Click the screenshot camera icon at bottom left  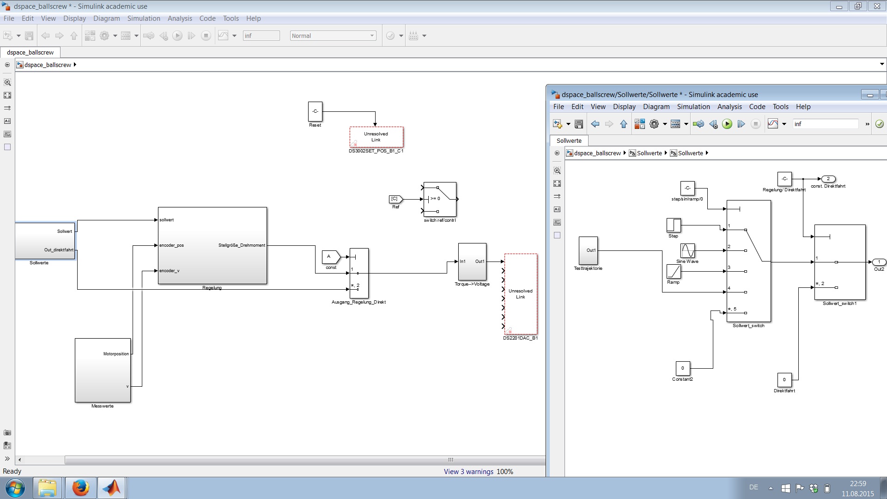7,433
